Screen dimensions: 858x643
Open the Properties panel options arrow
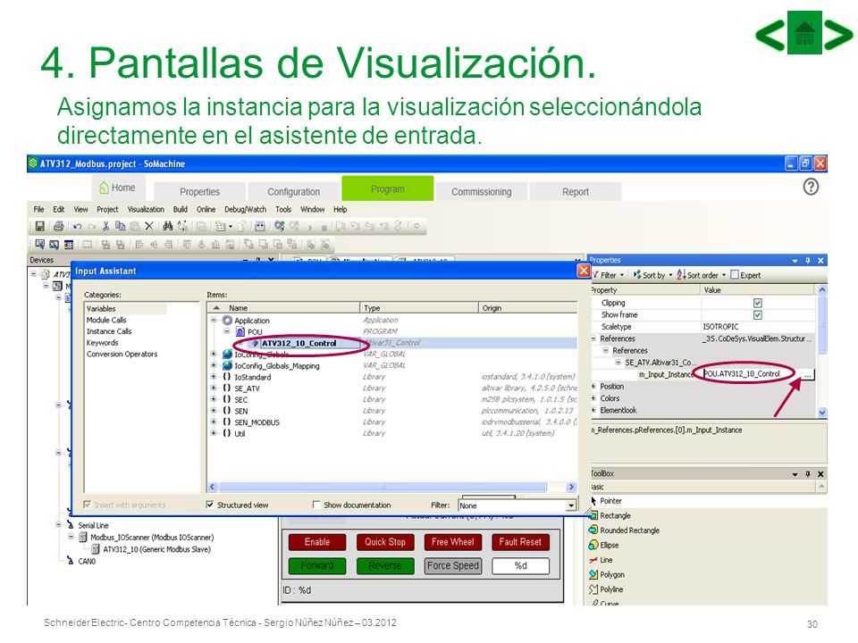(x=795, y=261)
